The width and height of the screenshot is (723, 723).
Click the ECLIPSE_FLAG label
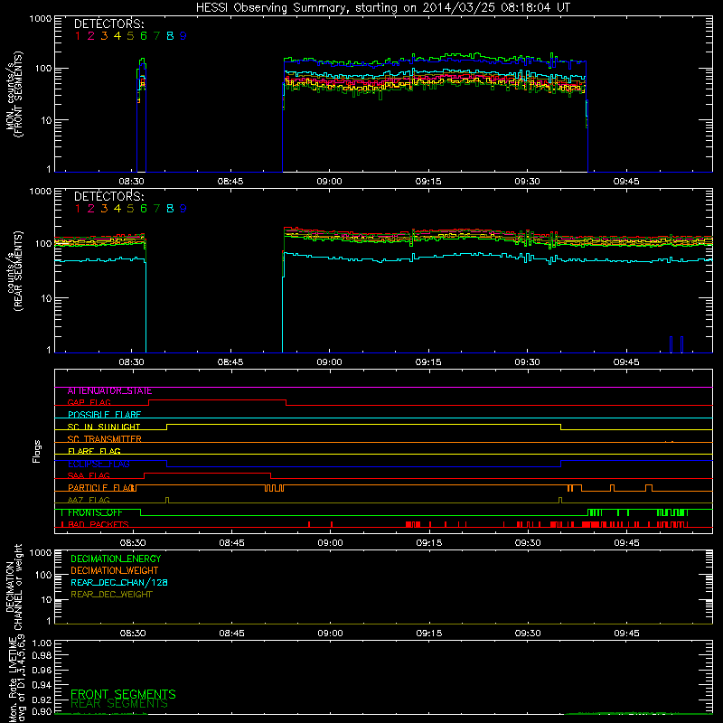click(x=99, y=464)
